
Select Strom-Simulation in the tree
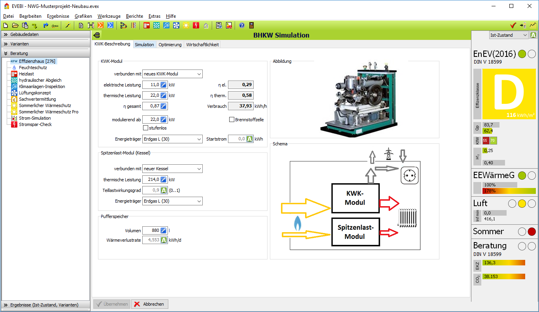(x=35, y=118)
